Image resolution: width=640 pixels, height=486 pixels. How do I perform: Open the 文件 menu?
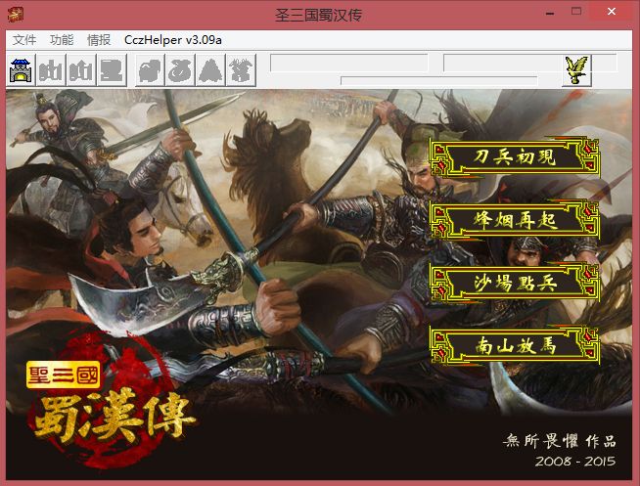24,40
